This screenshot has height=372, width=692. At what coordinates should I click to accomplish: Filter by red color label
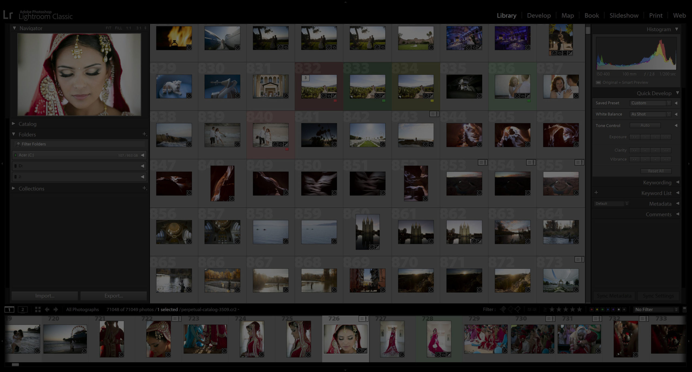click(592, 310)
